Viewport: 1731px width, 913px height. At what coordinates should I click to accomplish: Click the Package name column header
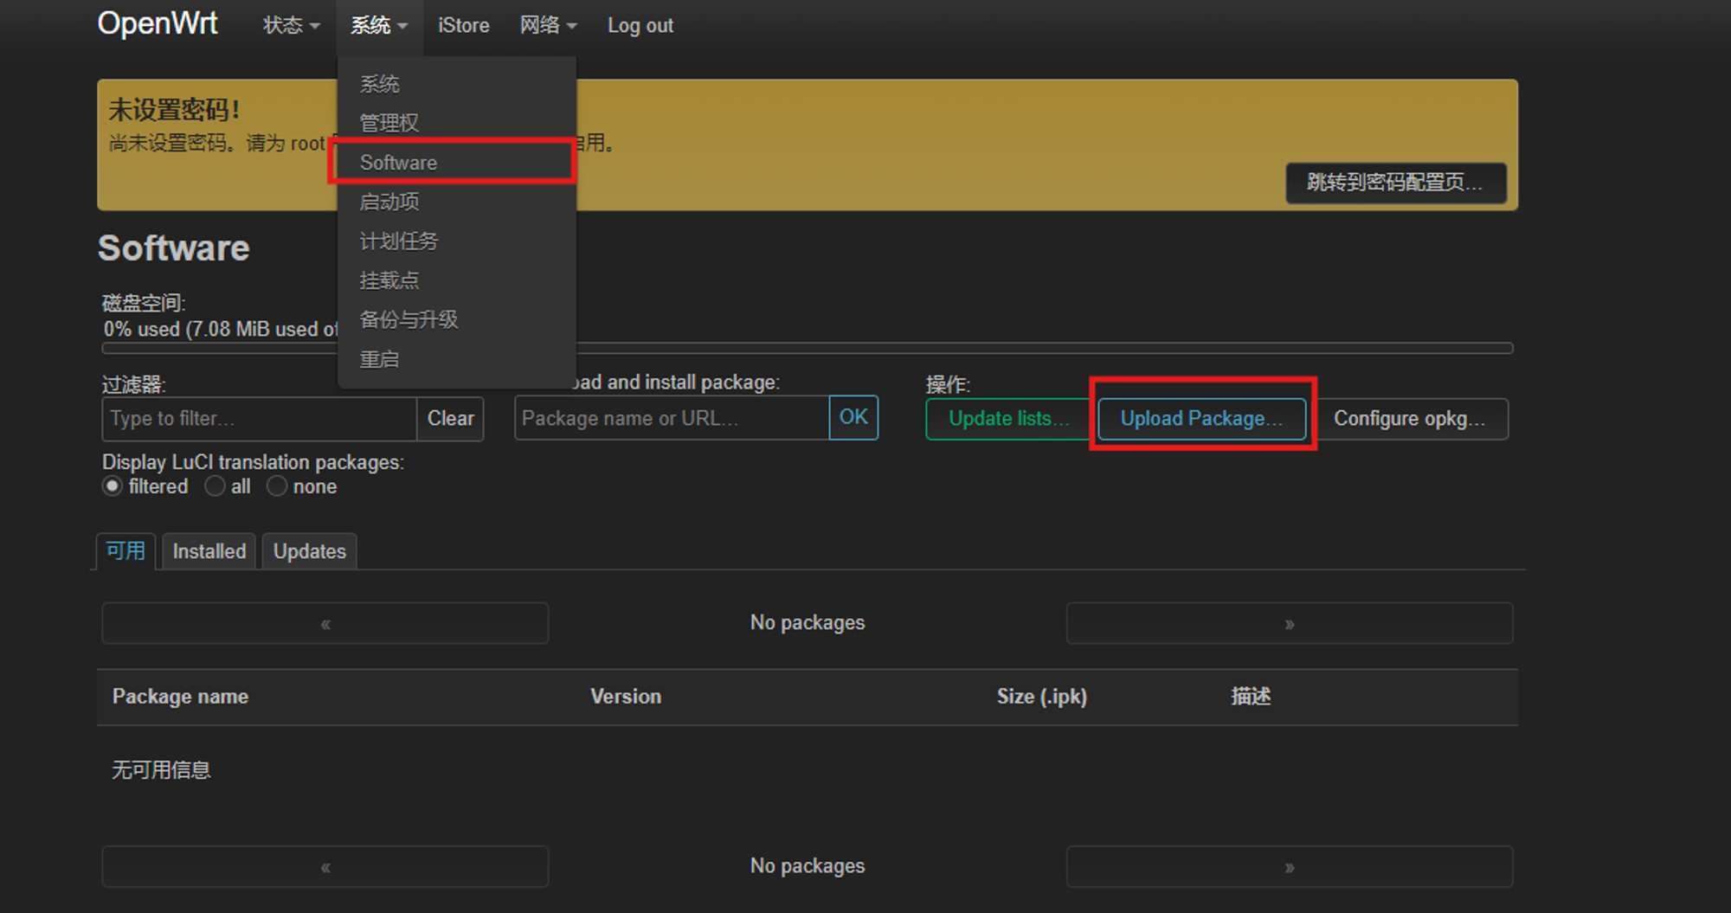180,697
